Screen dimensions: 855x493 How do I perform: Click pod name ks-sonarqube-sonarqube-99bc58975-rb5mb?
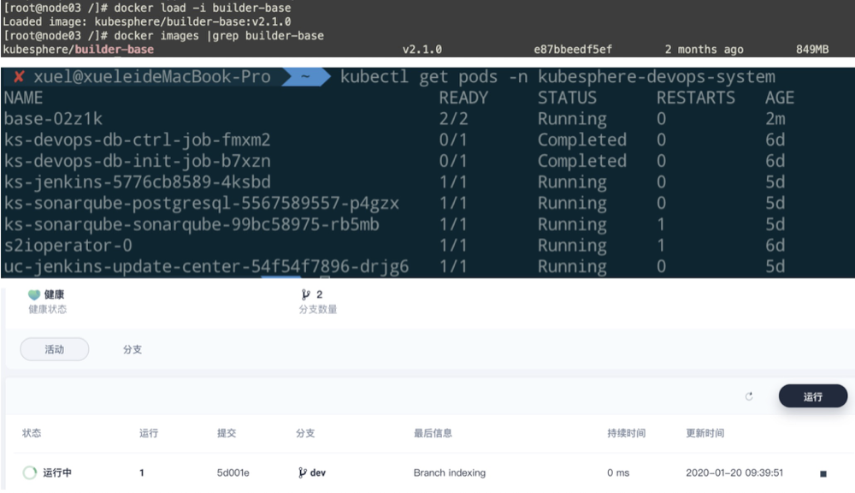[192, 225]
